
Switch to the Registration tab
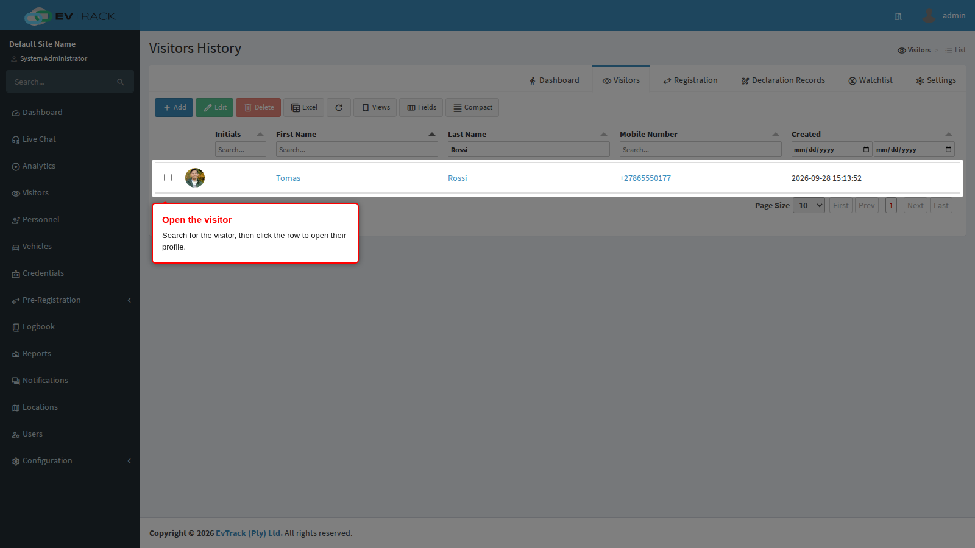coord(690,80)
